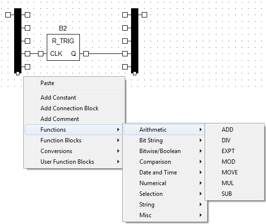This screenshot has height=224, width=266.
Task: Expand the Comparison functions submenu
Action: (164, 162)
